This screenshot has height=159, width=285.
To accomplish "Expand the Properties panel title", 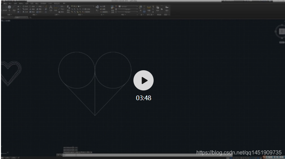I will click(123, 15).
